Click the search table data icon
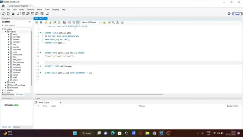 (42, 14)
